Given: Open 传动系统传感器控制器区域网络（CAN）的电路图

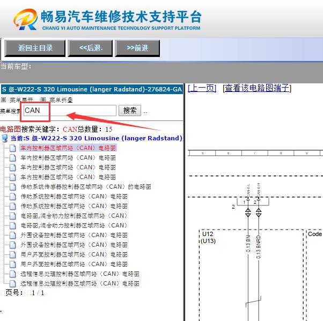Looking at the screenshot, I should tap(86, 187).
